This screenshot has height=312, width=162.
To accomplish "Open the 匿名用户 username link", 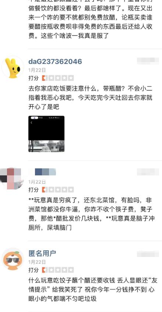I will point(42,253).
